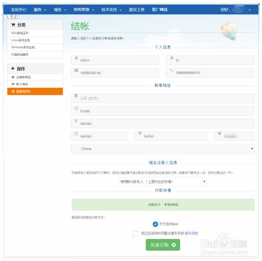Click the plus icon in 操作 header
The image size is (262, 261).
click(x=13, y=69)
